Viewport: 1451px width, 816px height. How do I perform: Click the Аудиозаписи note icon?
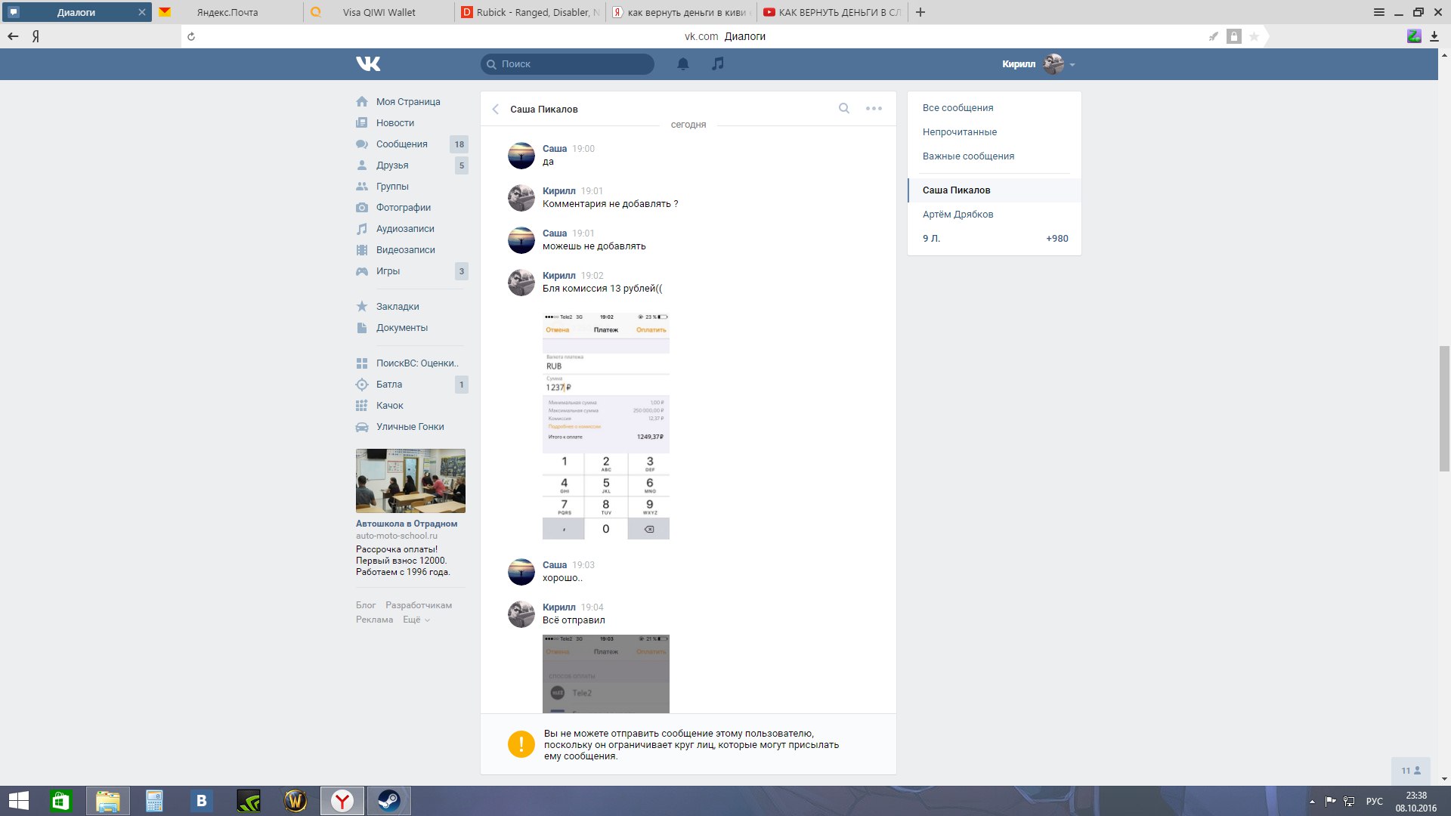point(362,228)
